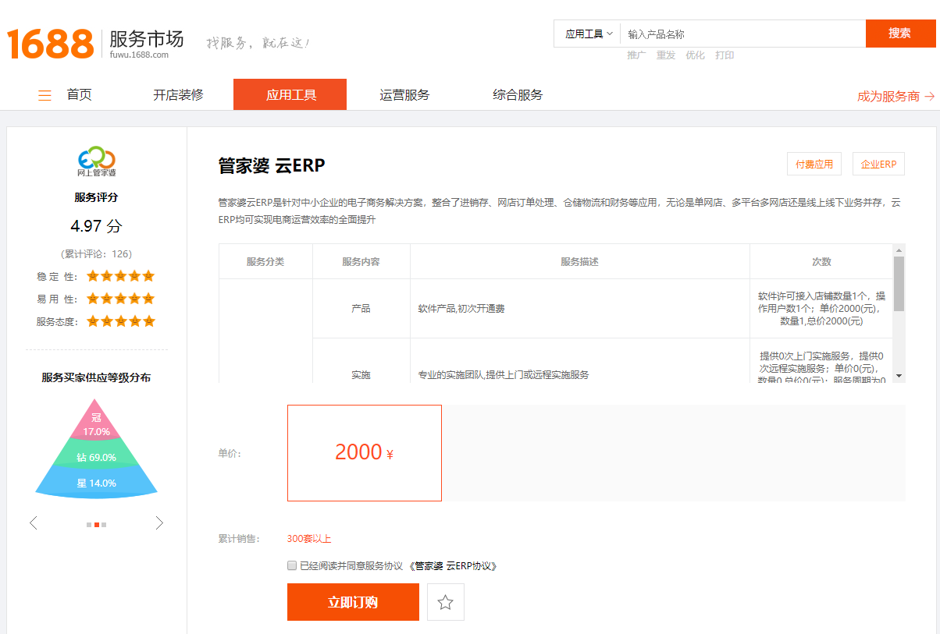Click the 服务买家供应等级分布 heading
The height and width of the screenshot is (634, 940).
pos(97,377)
